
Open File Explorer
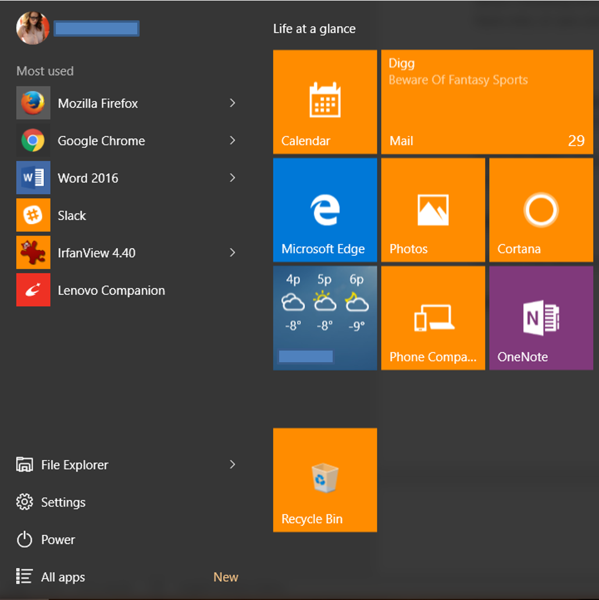point(74,465)
